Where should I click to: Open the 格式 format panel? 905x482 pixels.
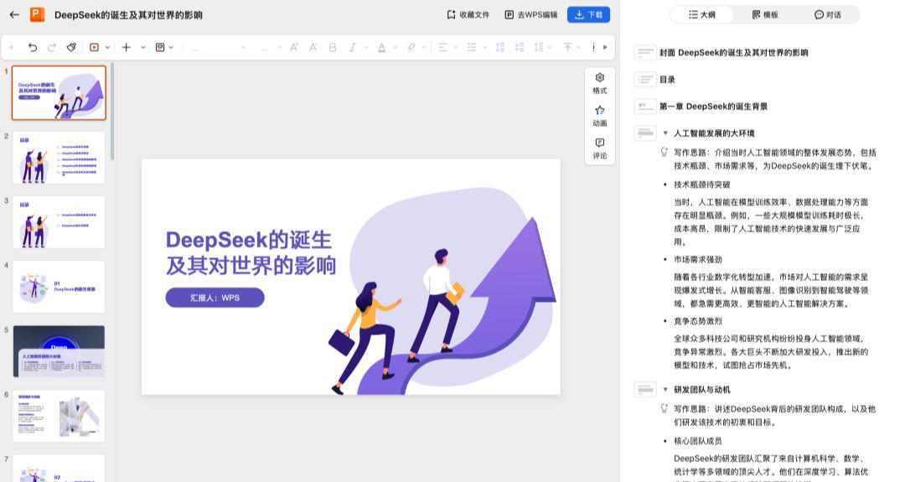pos(600,84)
